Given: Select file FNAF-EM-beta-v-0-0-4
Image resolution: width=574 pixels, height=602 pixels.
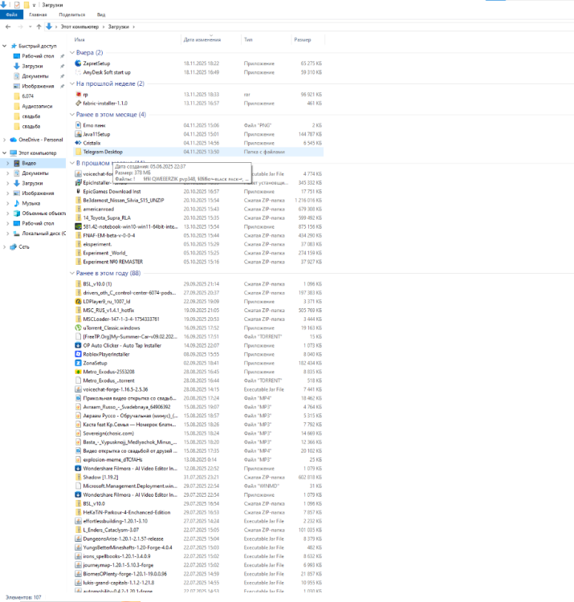Looking at the screenshot, I should click(x=109, y=235).
